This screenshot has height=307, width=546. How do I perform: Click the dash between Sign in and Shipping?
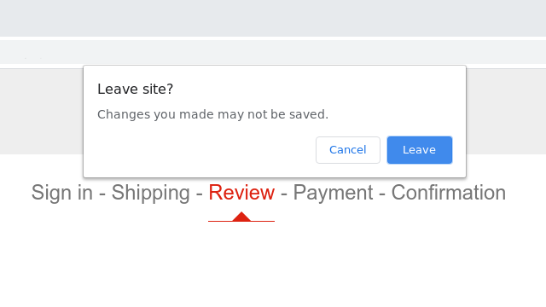click(x=102, y=194)
